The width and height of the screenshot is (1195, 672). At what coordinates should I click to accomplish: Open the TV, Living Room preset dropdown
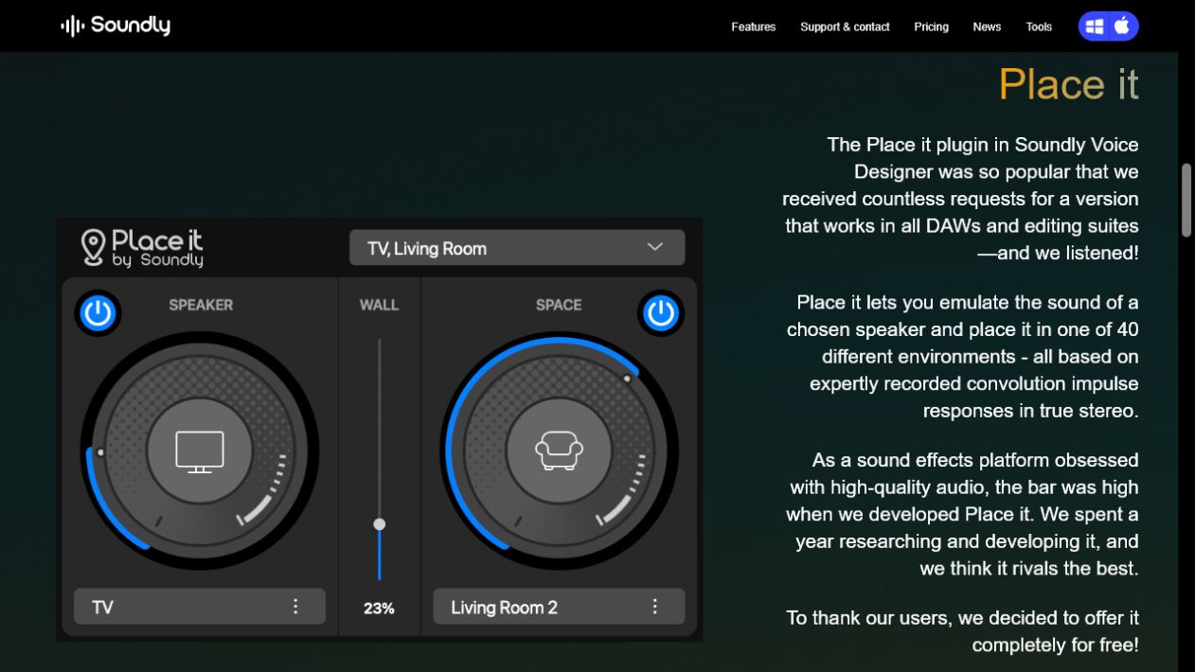coord(517,248)
